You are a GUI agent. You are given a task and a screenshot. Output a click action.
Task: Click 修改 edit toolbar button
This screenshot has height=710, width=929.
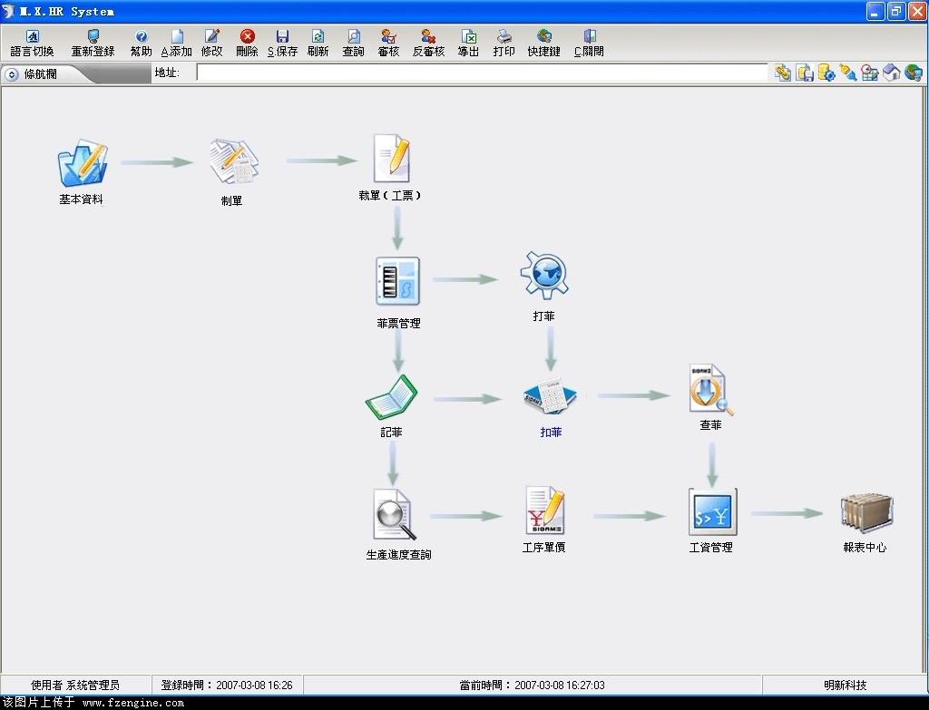pyautogui.click(x=211, y=44)
